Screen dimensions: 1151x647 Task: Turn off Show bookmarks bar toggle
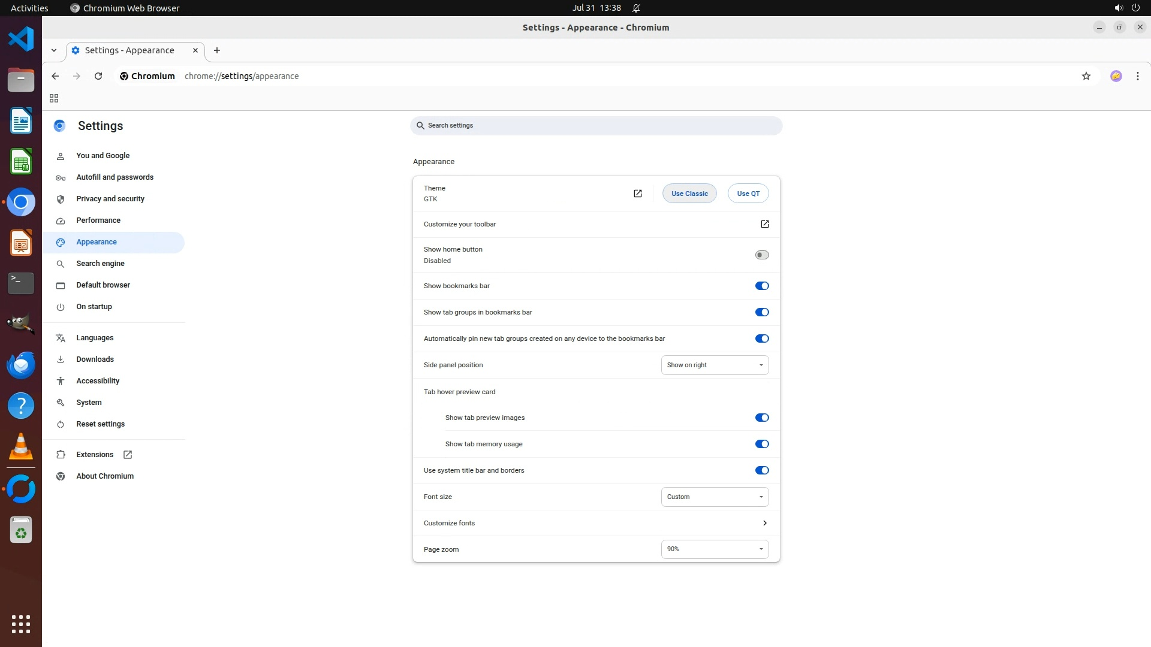click(761, 286)
